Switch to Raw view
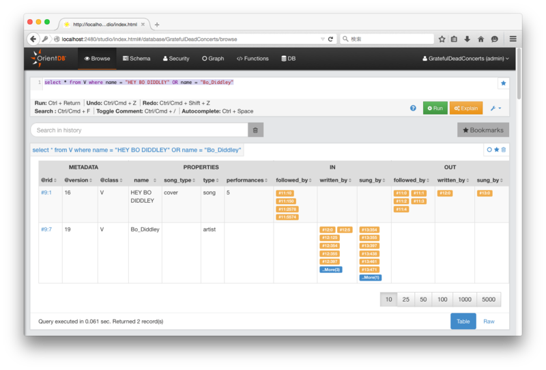 489,322
